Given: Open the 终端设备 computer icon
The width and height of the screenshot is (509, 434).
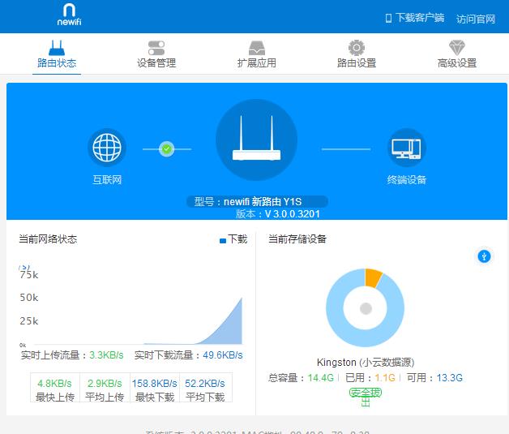Looking at the screenshot, I should (x=407, y=148).
